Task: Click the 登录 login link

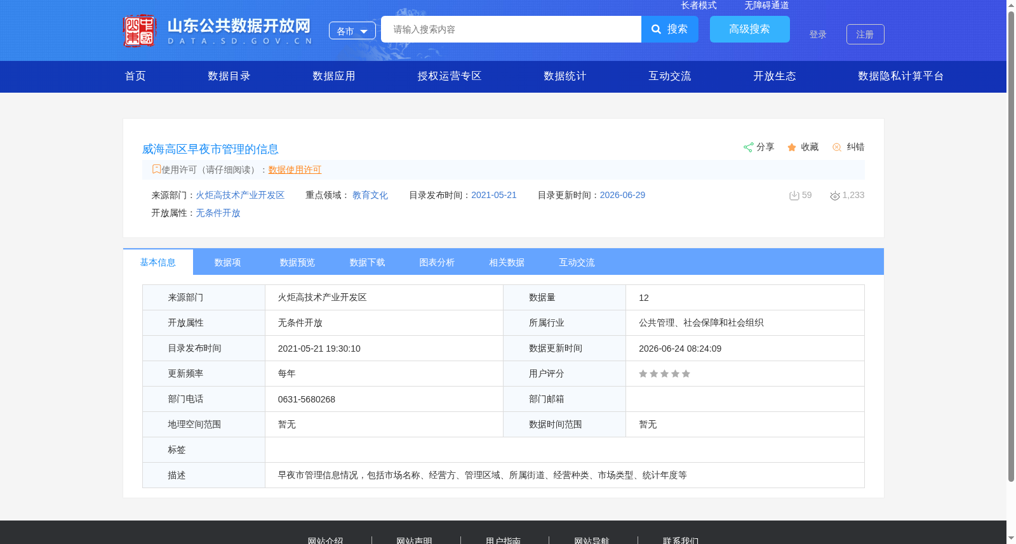Action: point(818,34)
